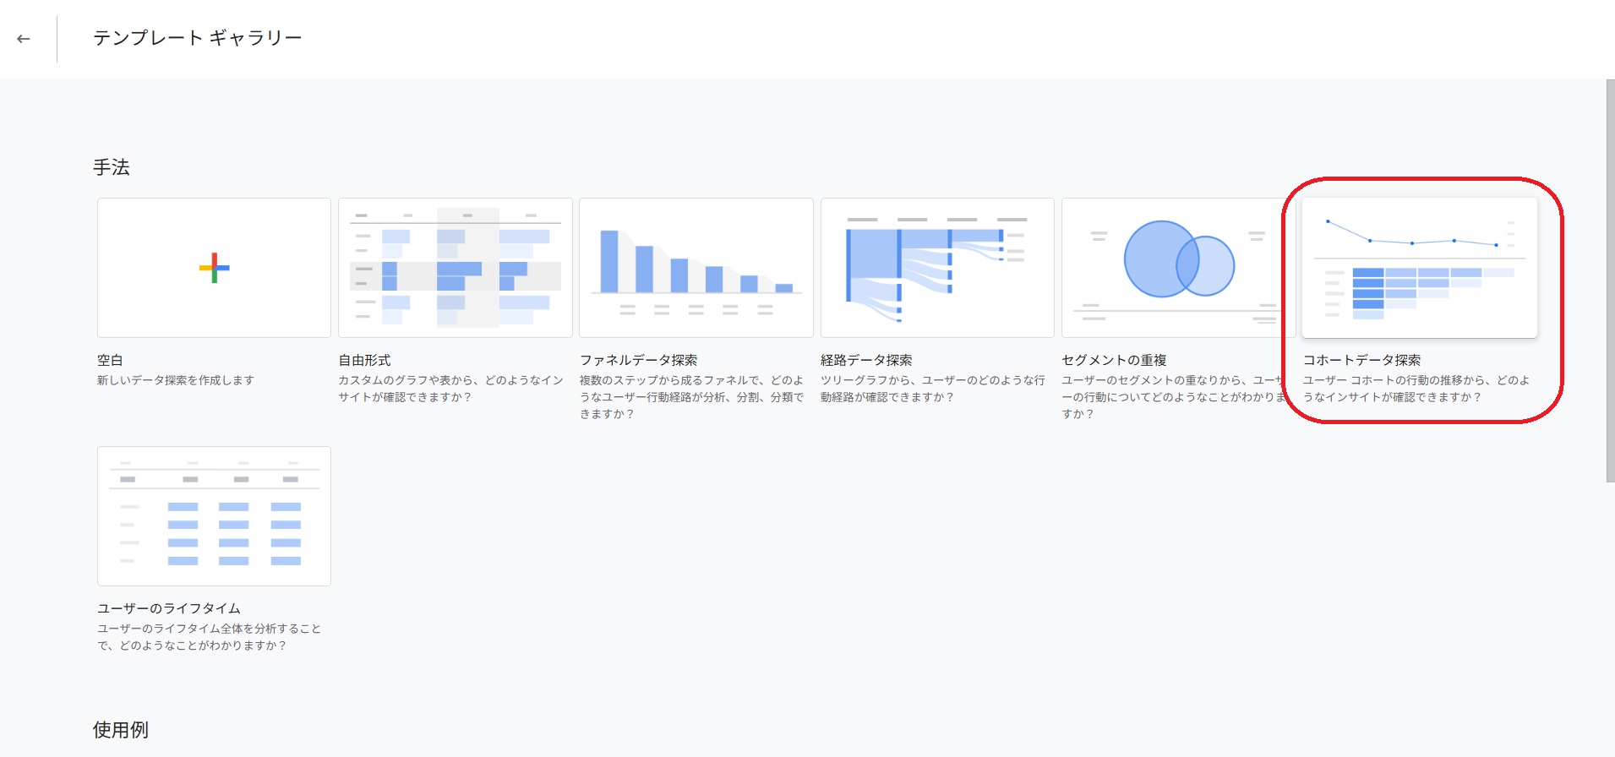Click 新しいデータ探索を作成します description
This screenshot has width=1615, height=757.
pos(176,380)
